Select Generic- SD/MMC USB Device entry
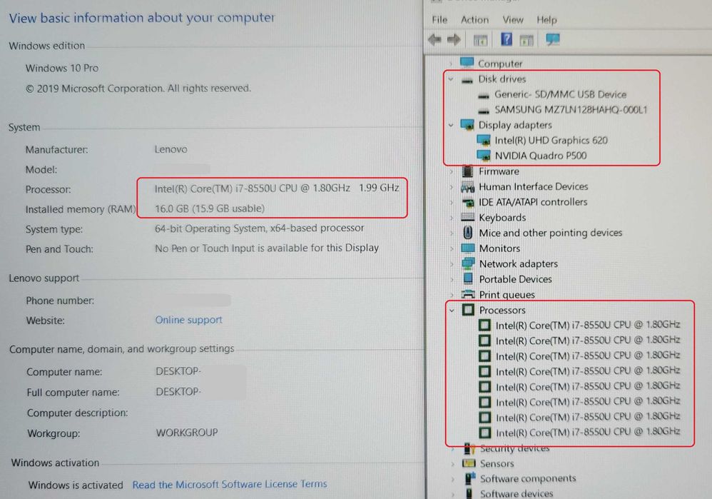Screen dimensions: 712x499 coord(560,94)
